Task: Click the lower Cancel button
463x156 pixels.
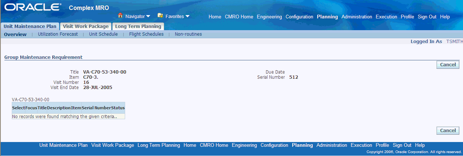Action: click(x=448, y=131)
